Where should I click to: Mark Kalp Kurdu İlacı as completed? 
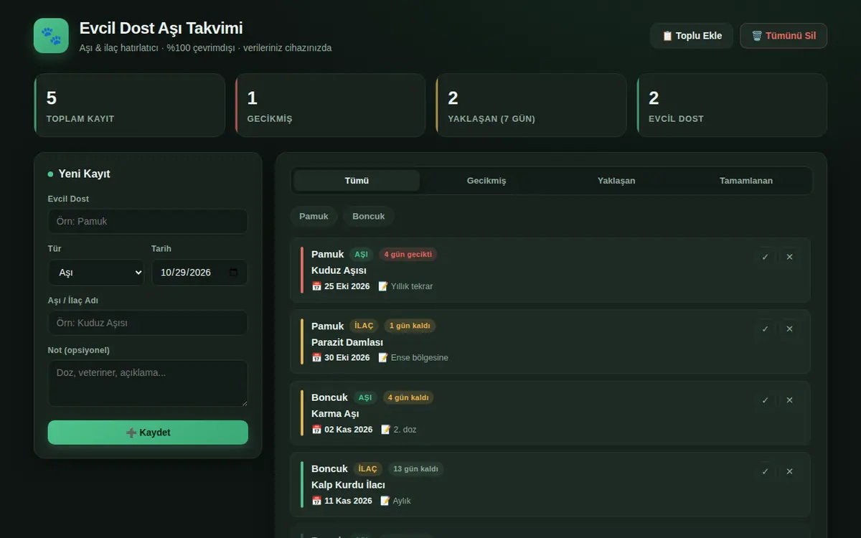click(765, 471)
